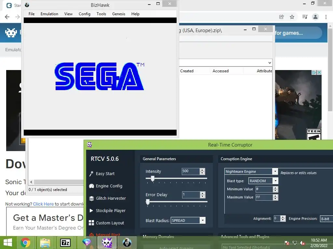The image size is (333, 249).
Task: Sort by Accessed column in 7-Zip
Action: 221,71
